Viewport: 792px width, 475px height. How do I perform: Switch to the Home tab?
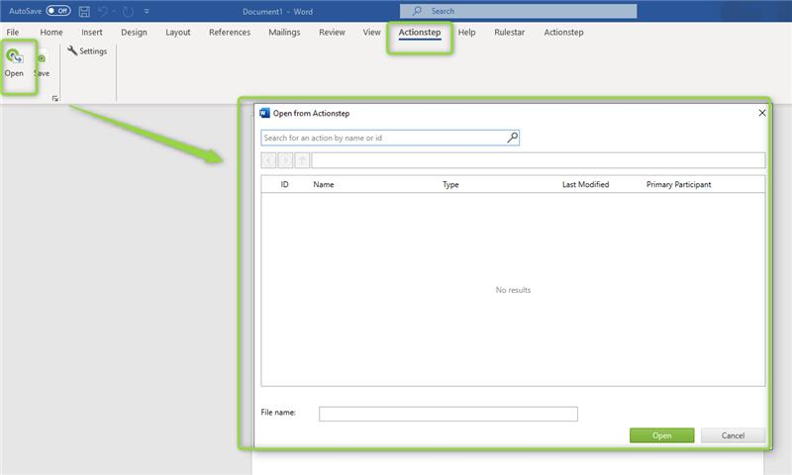click(51, 33)
